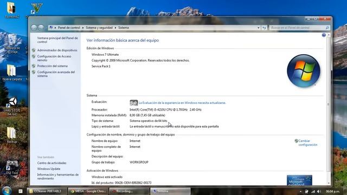Launch the DS3 Tool desktop shortcut

[x=12, y=167]
